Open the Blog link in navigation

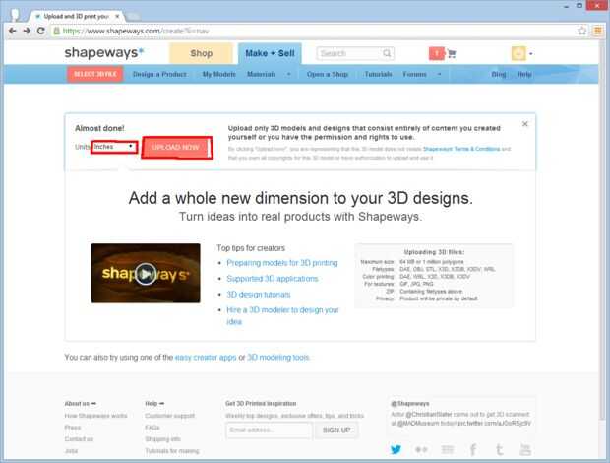(x=499, y=74)
